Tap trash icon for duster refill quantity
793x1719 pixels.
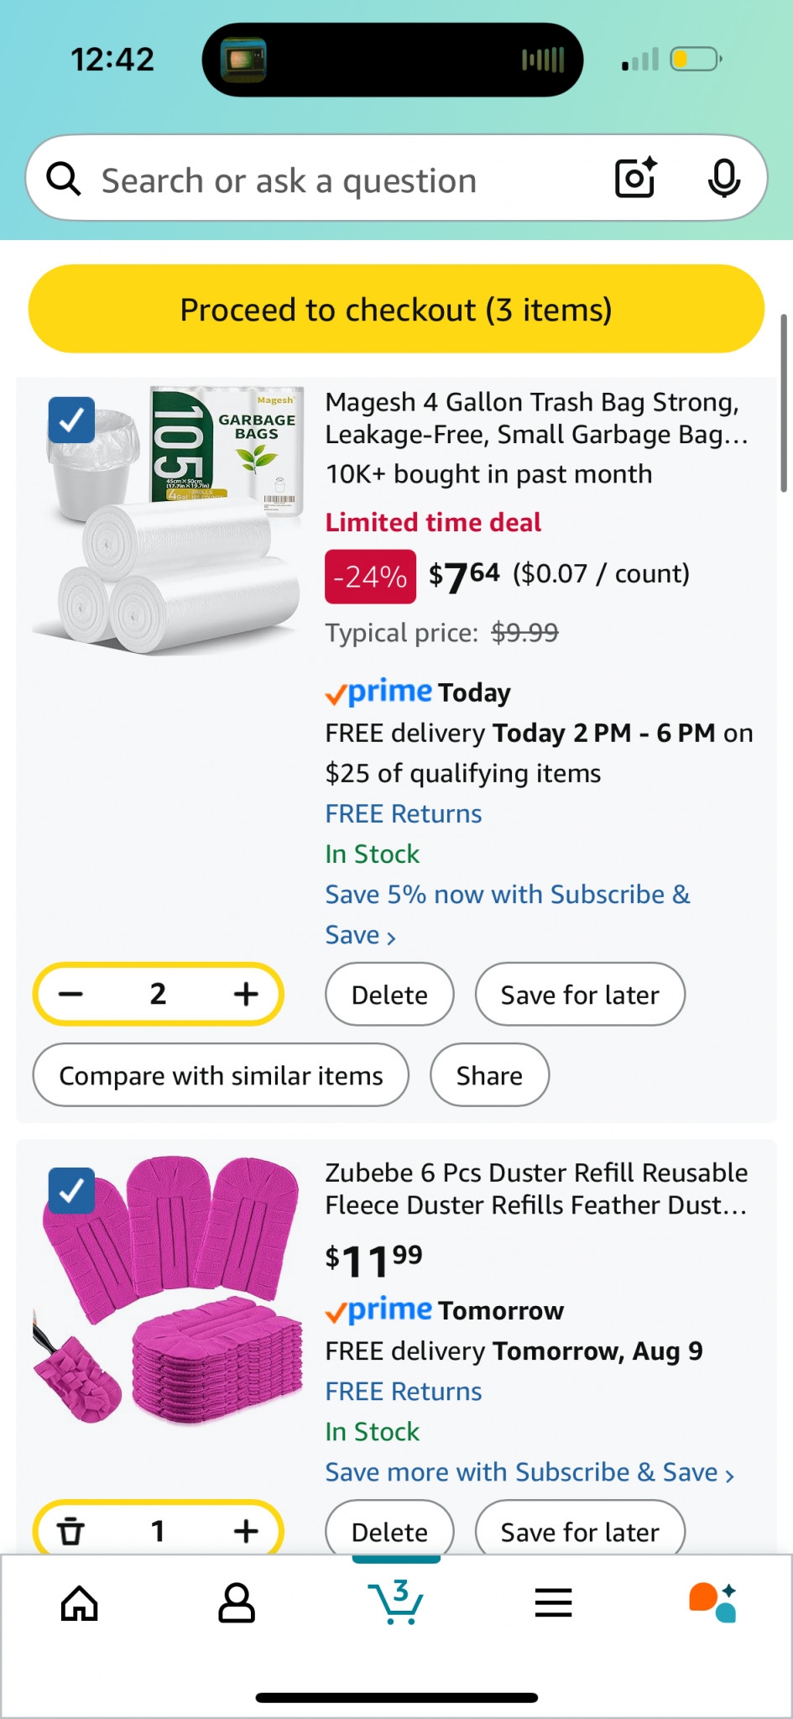(71, 1531)
